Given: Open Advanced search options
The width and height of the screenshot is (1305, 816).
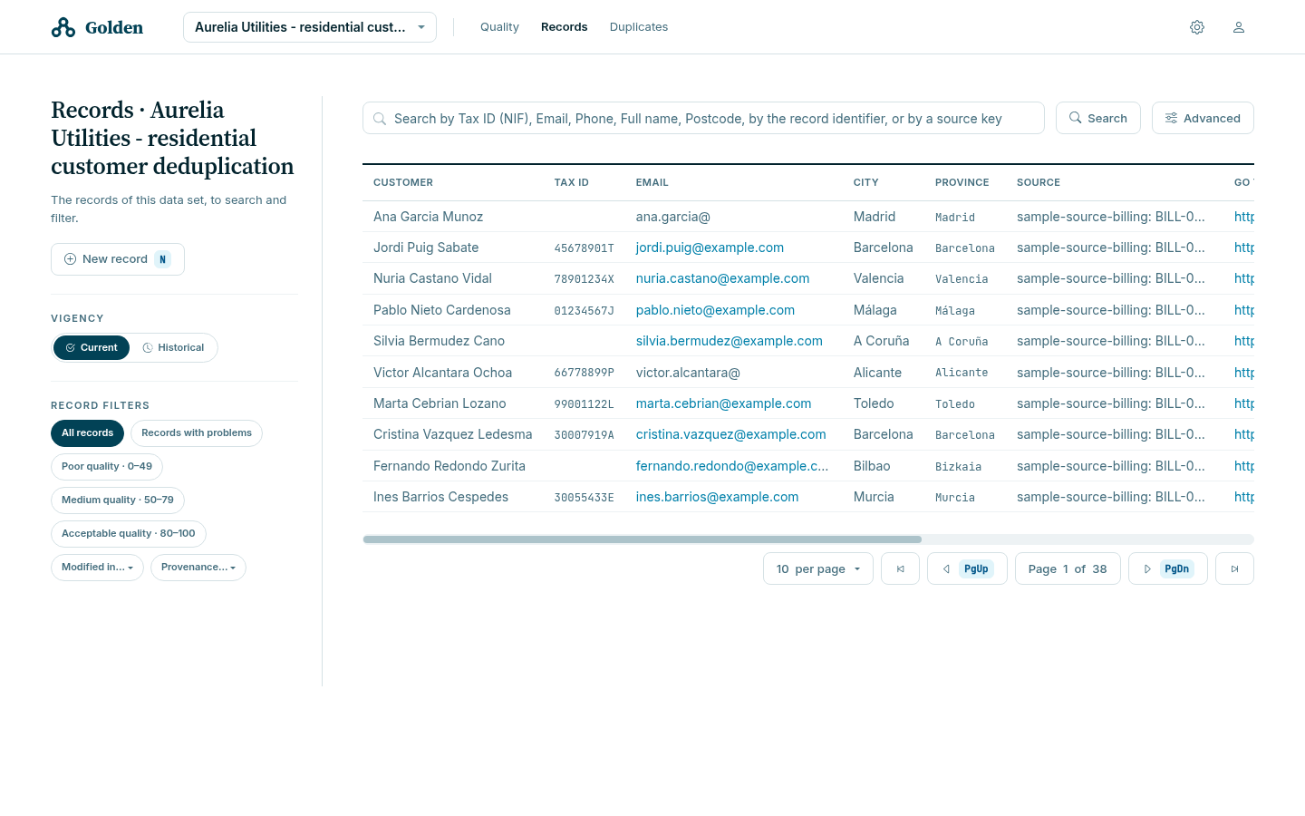Looking at the screenshot, I should 1203,118.
